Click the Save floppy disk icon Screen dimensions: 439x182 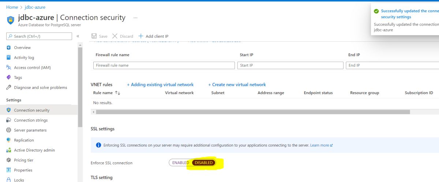pos(94,36)
